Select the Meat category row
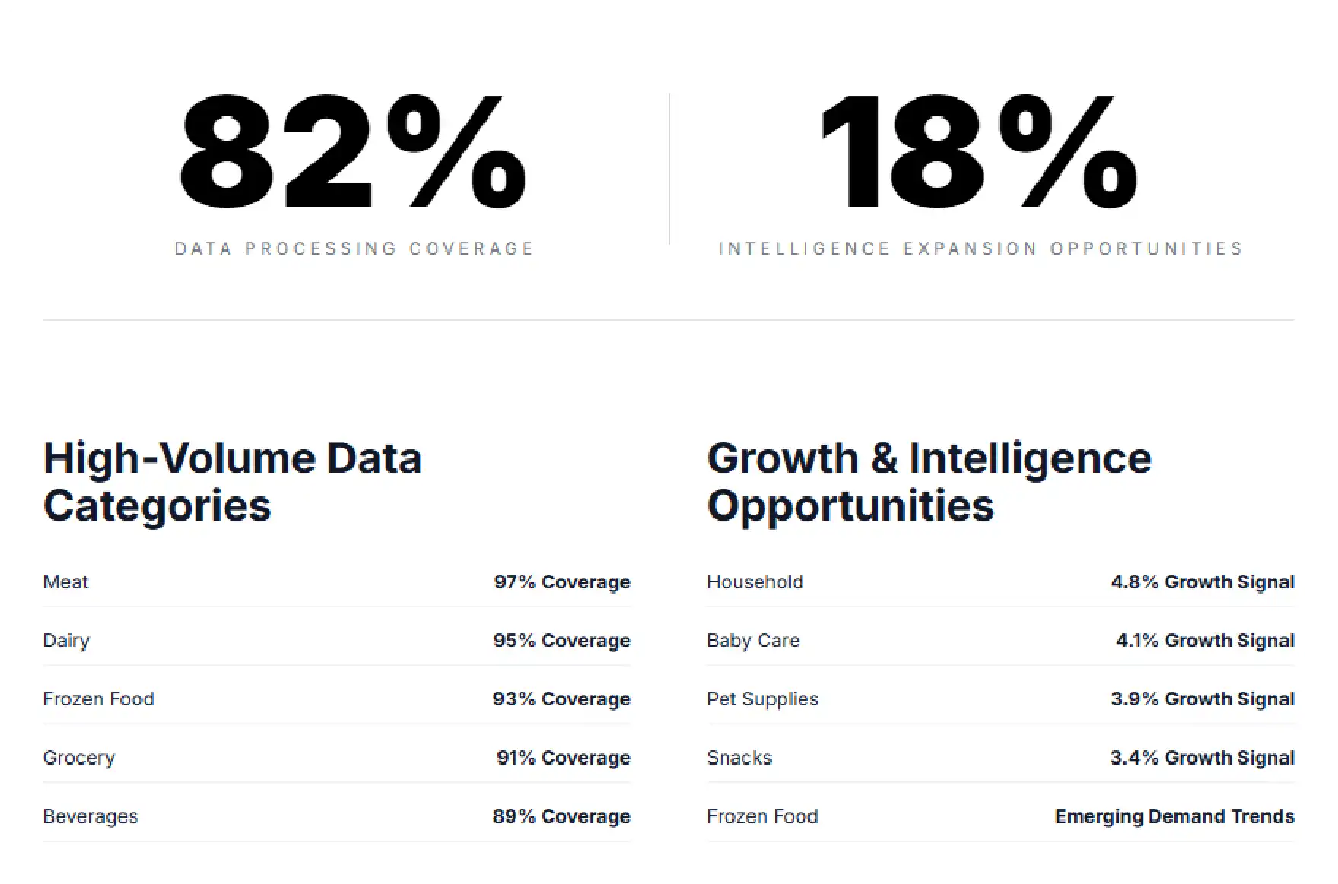The image size is (1338, 884). click(x=336, y=581)
